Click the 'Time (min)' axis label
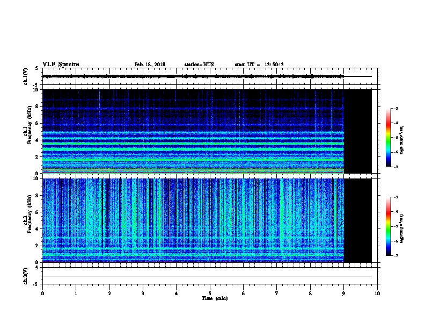This screenshot has height=329, width=425. click(215, 298)
